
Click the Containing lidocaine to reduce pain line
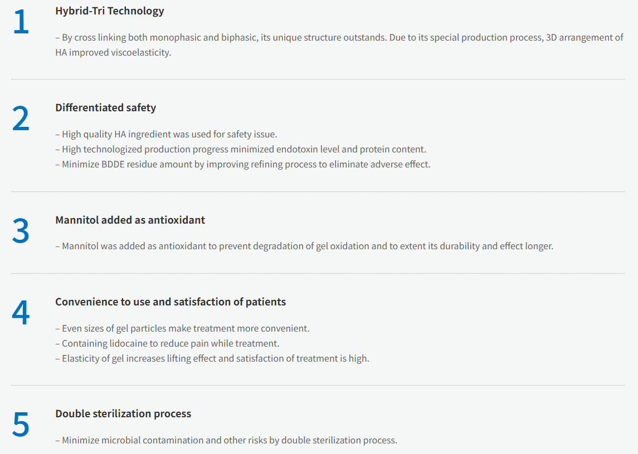tap(167, 343)
